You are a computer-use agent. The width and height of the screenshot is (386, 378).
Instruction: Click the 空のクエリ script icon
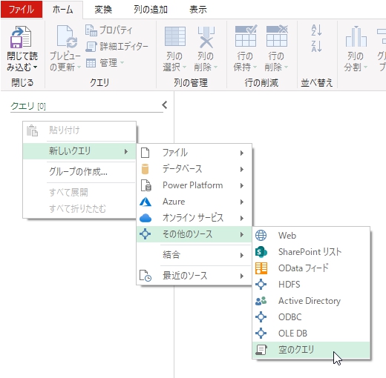(261, 350)
